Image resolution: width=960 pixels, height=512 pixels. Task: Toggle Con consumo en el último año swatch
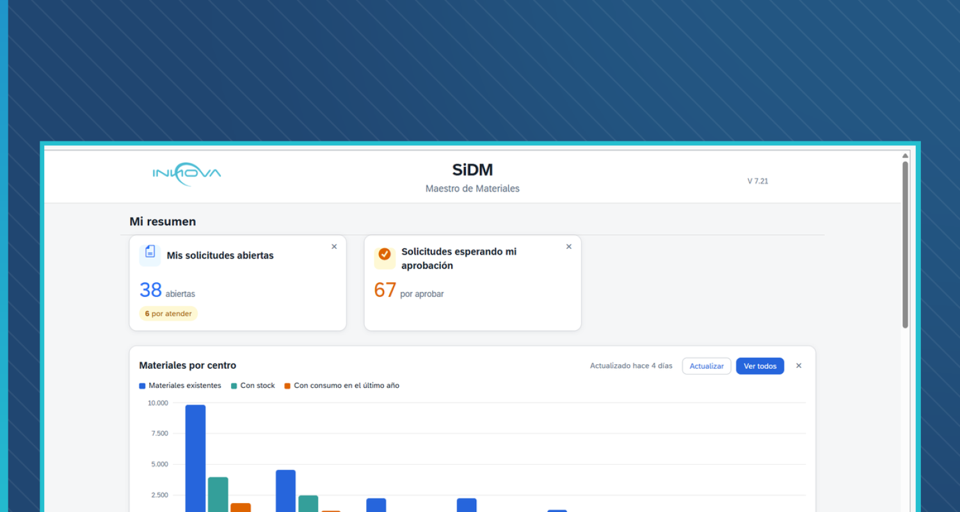coord(287,386)
